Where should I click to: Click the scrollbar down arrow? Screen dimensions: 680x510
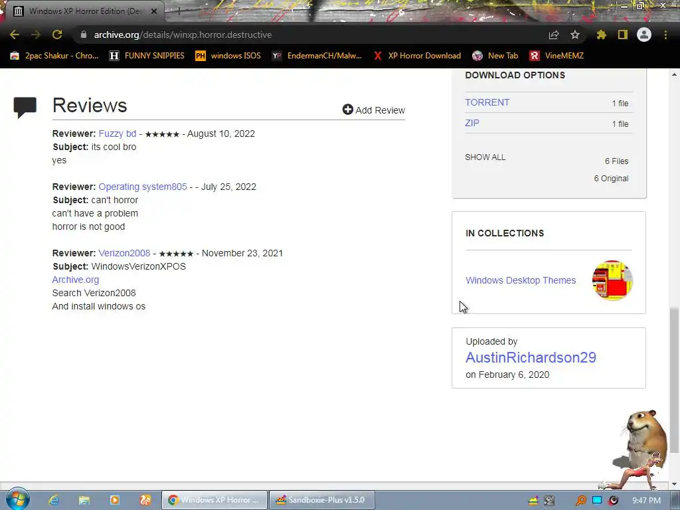674,484
